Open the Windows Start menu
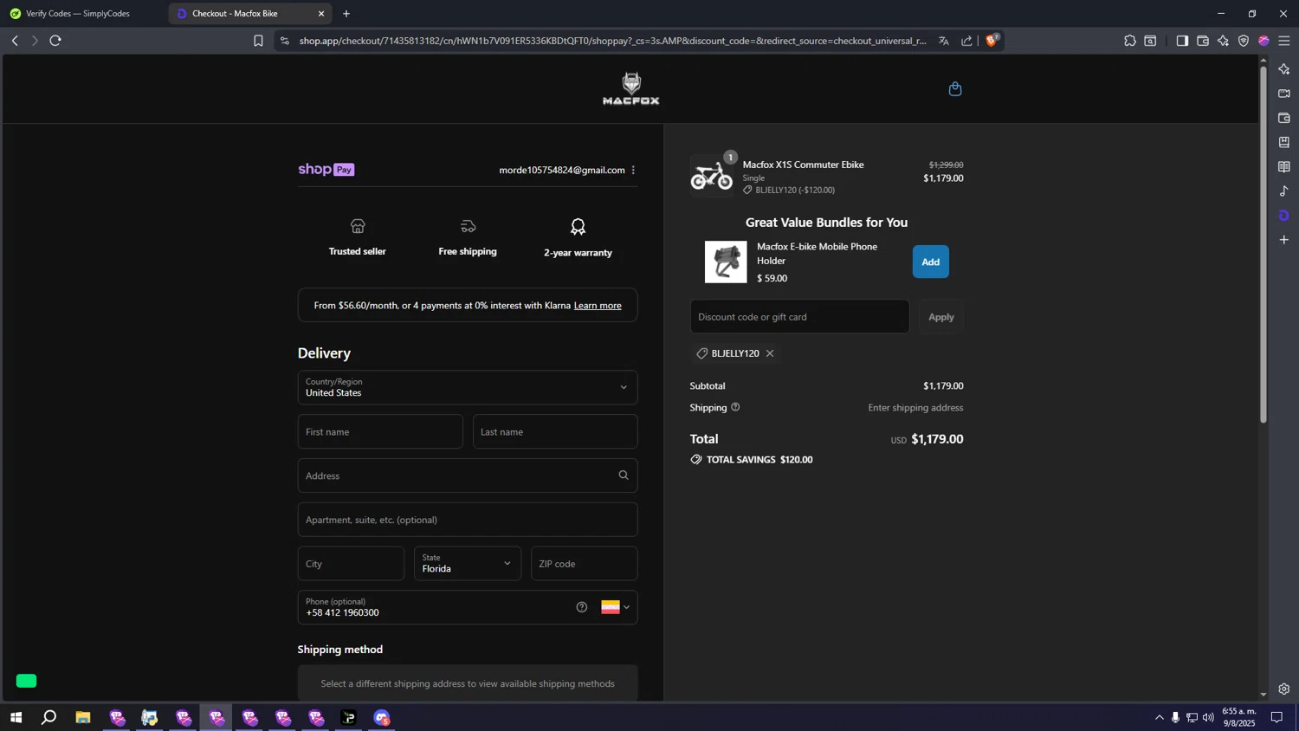Viewport: 1299px width, 731px height. pos(16,717)
